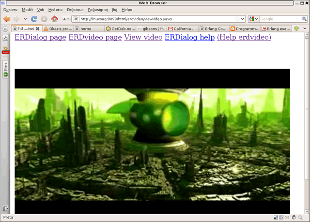Click the vertical scrollbar thumb
This screenshot has width=310, height=222.
307,109
